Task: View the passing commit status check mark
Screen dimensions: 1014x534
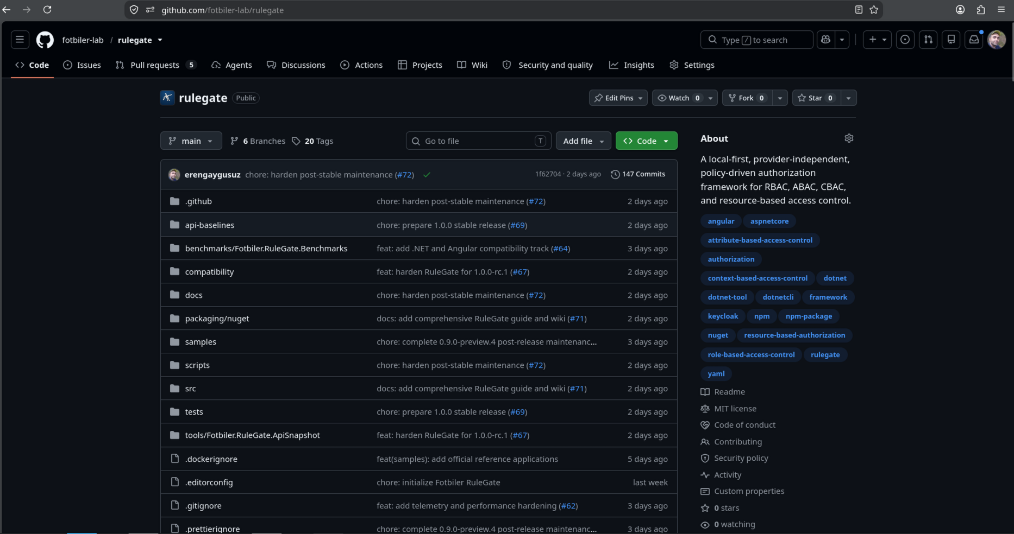Action: coord(427,175)
